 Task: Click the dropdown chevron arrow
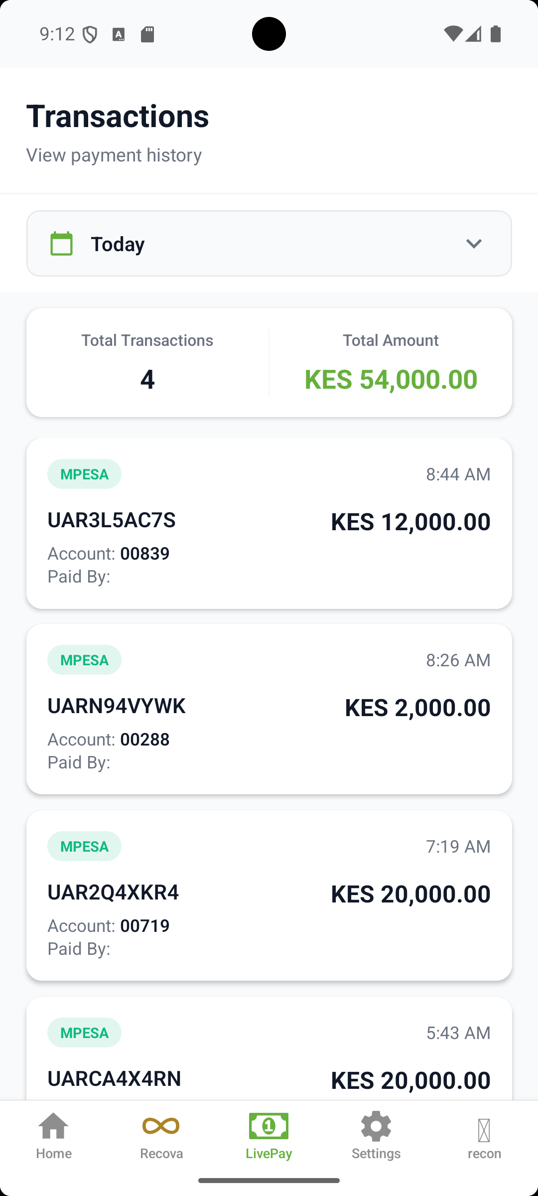pos(474,244)
